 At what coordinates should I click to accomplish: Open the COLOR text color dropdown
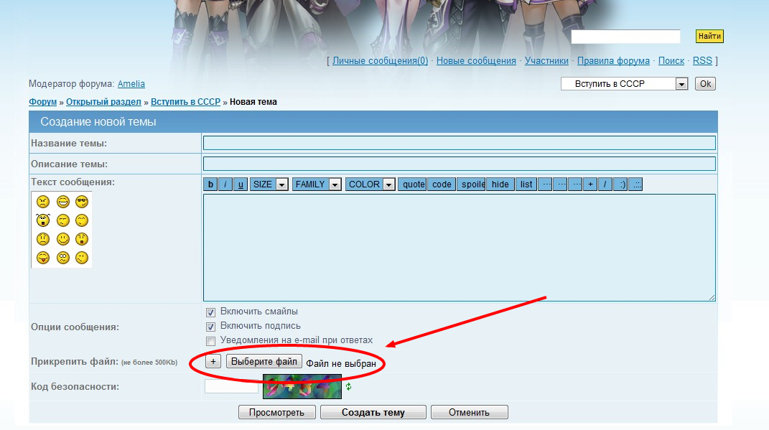pyautogui.click(x=370, y=184)
